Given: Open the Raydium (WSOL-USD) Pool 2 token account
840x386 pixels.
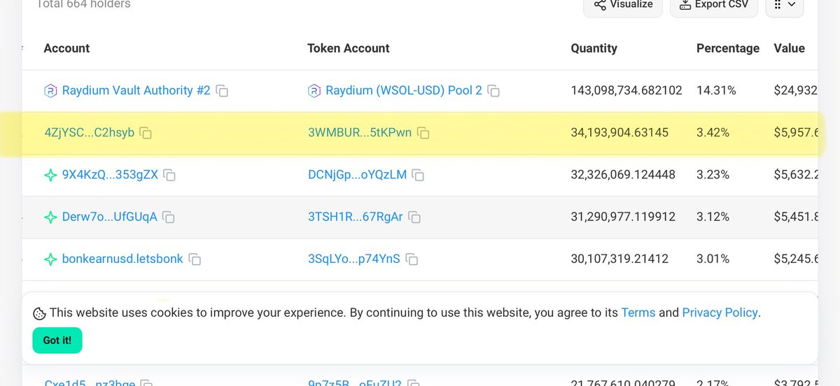Looking at the screenshot, I should coord(404,90).
